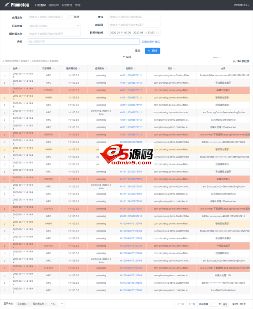Open the 报警管理 nav tab
Image resolution: width=253 pixels, height=309 pixels.
pyautogui.click(x=67, y=5)
